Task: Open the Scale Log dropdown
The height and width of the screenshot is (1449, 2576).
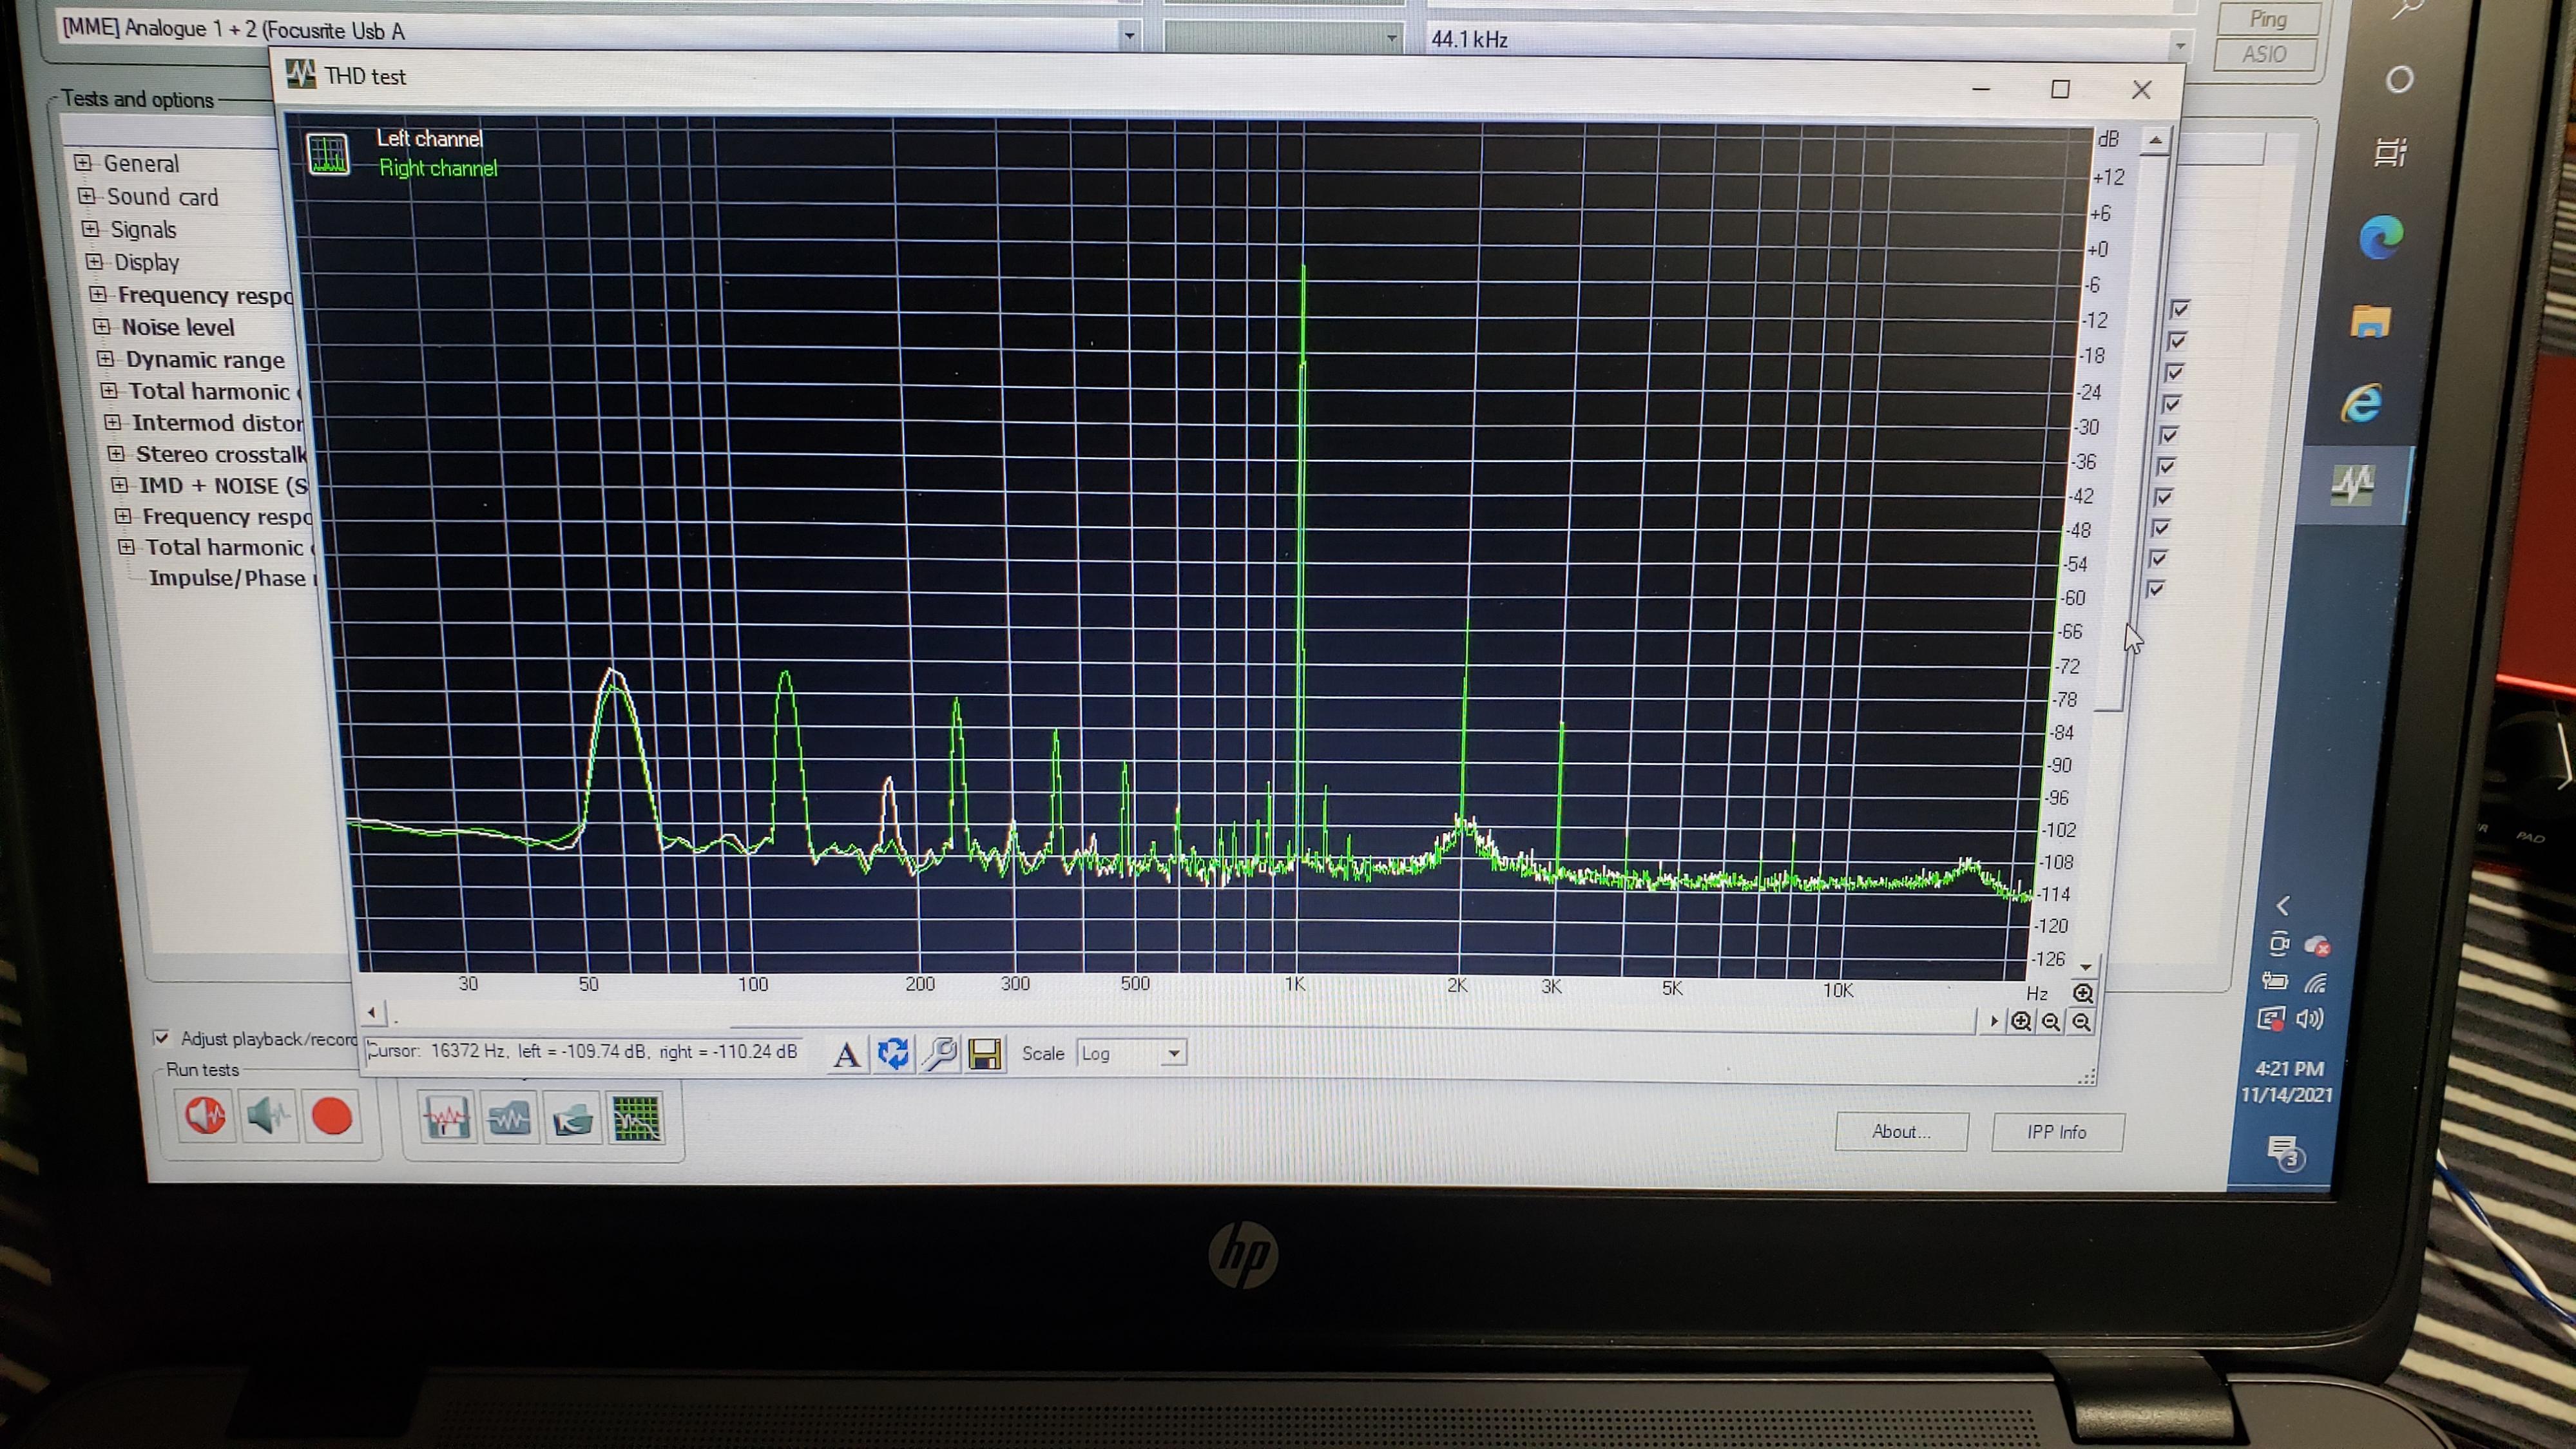Action: click(1174, 1053)
